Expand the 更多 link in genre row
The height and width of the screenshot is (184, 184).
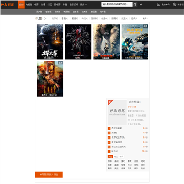(x=145, y=19)
